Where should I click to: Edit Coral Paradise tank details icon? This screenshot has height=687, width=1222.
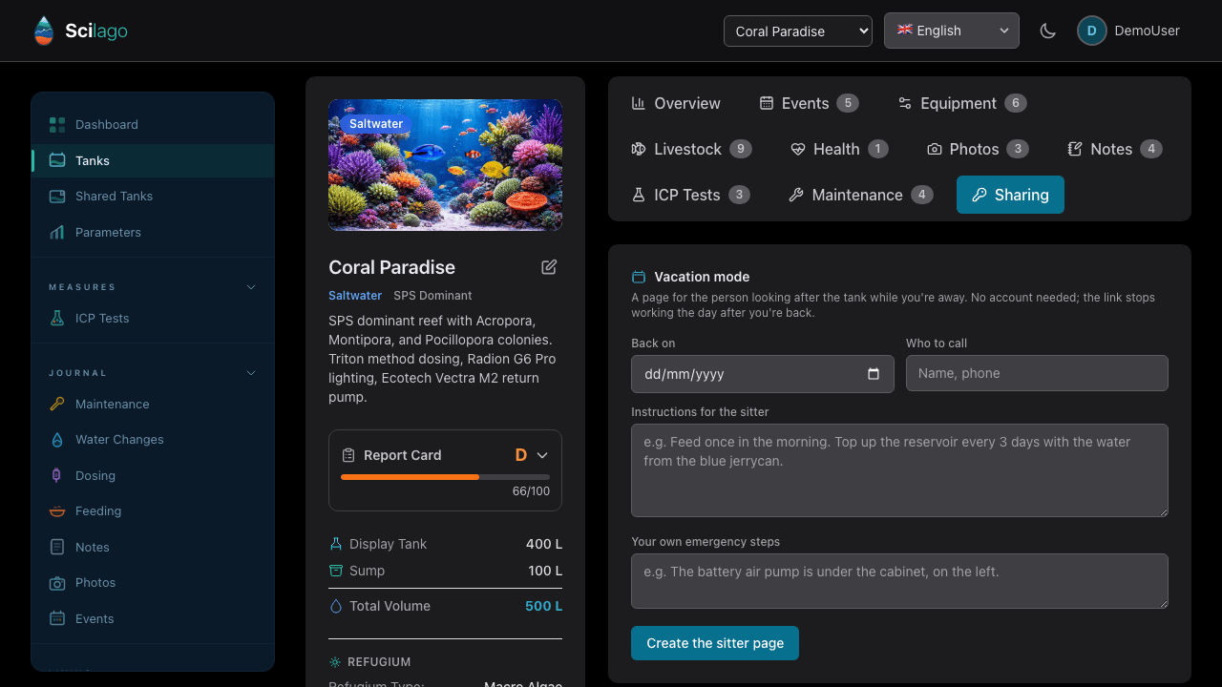click(549, 267)
